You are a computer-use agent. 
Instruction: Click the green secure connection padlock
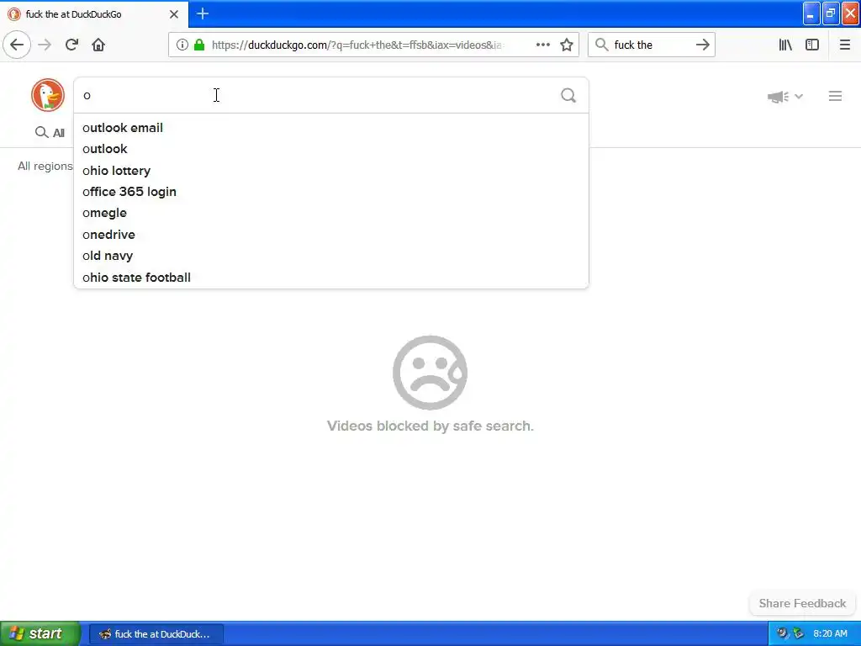(x=199, y=45)
